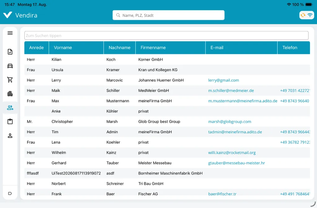Screen dimensions: 317x208
Task: Click the Vendira logo checkmark
Action: pyautogui.click(x=8, y=15)
